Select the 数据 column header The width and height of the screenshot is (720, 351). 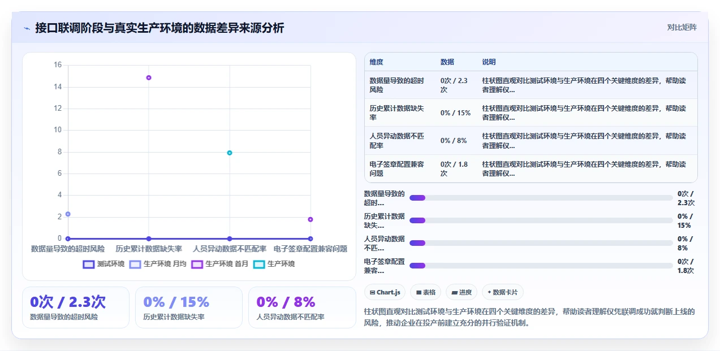[447, 62]
